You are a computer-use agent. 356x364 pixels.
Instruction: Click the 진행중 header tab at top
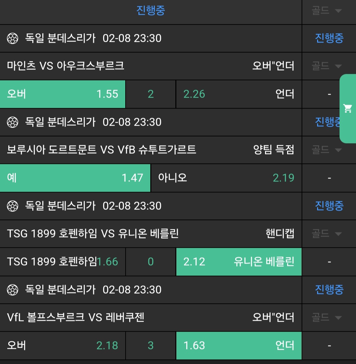151,11
